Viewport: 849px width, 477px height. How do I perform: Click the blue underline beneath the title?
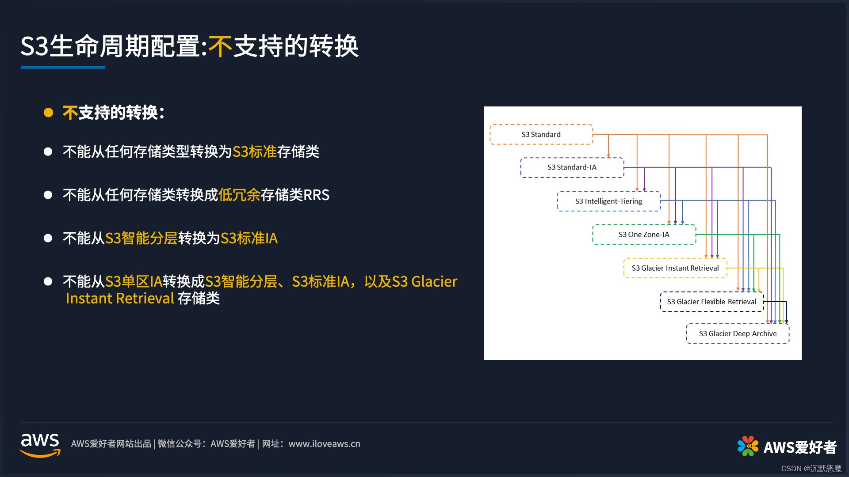point(63,67)
